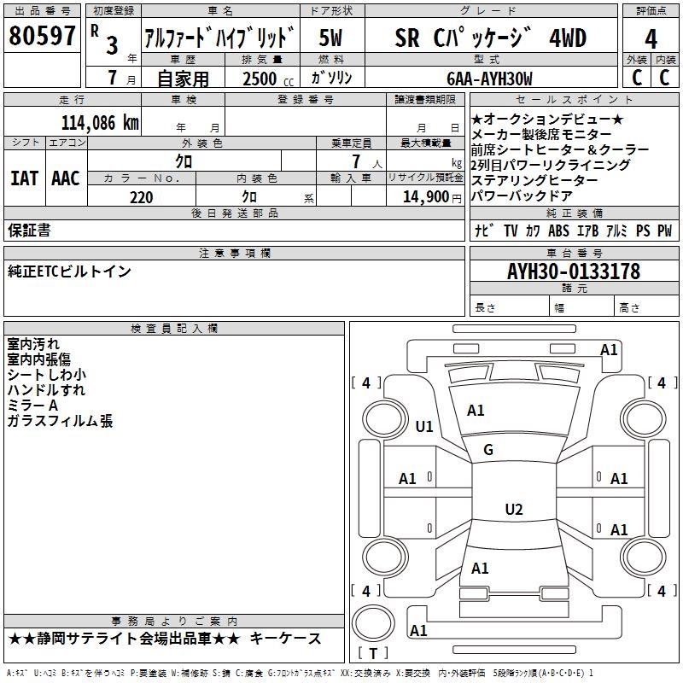Click the U2 mark on the roof

tap(513, 510)
